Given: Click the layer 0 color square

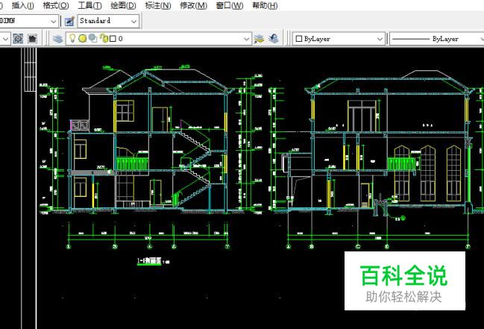Looking at the screenshot, I should point(113,39).
